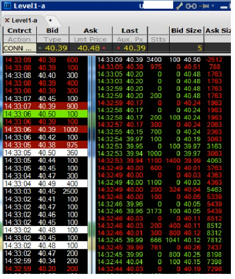
Task: Click the Lmt Price sub-header
Action: pos(91,39)
